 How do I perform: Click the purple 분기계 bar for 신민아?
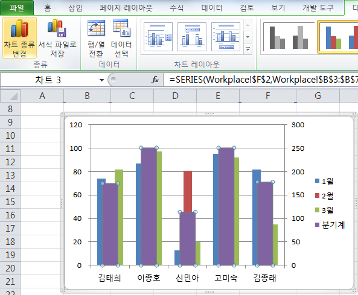click(x=187, y=238)
